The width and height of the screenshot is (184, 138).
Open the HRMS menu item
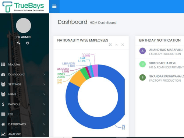pos(12,94)
